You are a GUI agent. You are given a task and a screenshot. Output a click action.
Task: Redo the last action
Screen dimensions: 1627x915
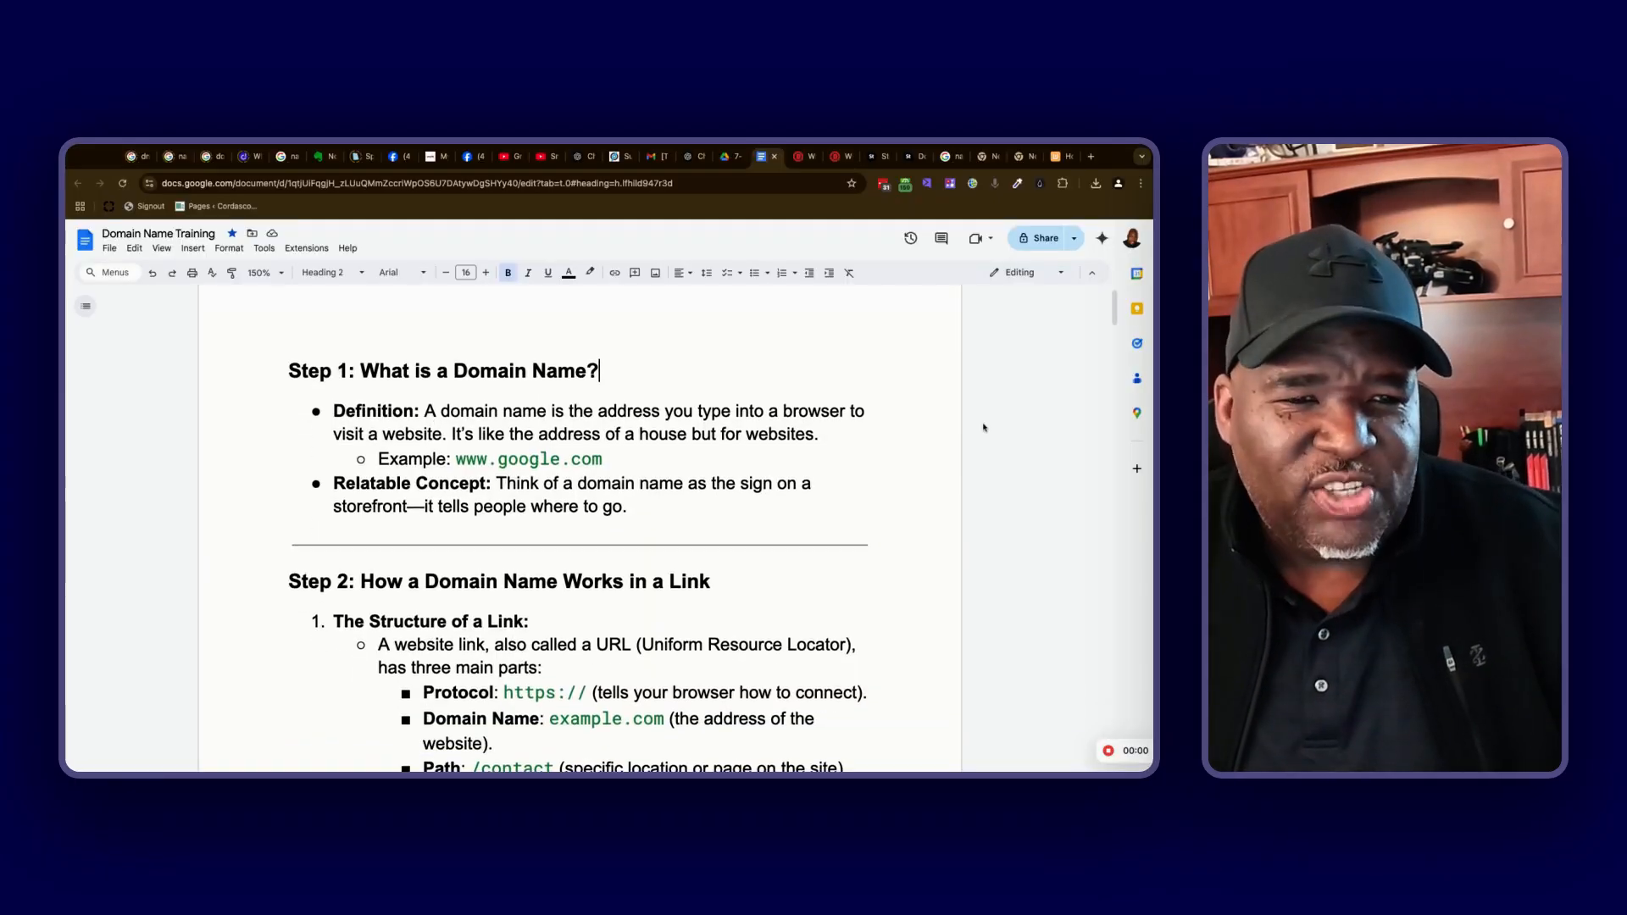point(172,273)
